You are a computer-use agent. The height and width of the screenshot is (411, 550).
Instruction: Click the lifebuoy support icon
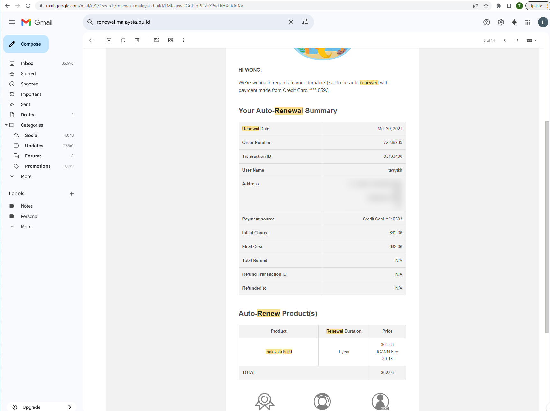(322, 401)
